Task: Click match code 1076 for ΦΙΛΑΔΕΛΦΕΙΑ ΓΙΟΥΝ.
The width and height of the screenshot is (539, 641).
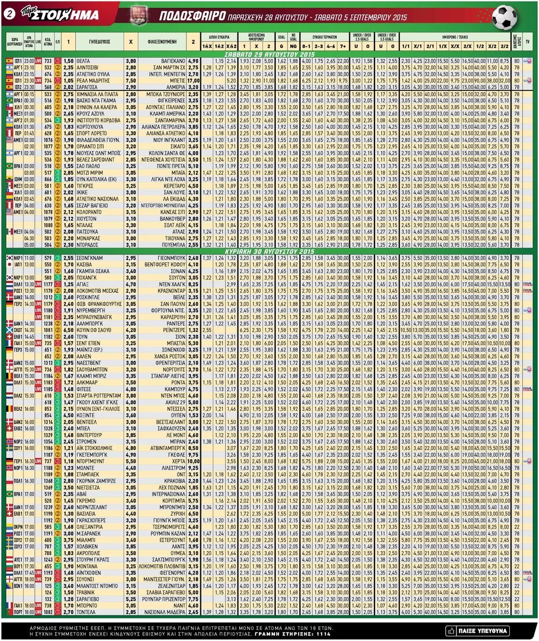Action: (48, 140)
